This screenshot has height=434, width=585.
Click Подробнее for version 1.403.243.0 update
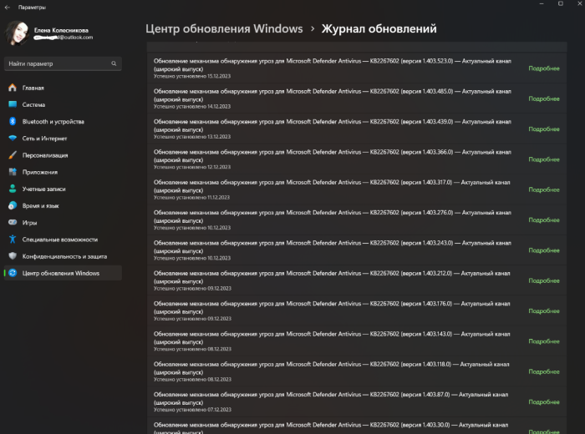tap(543, 250)
